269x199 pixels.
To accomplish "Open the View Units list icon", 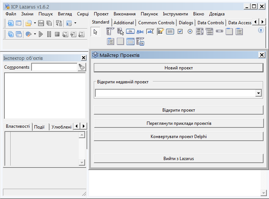I will pos(11,34).
